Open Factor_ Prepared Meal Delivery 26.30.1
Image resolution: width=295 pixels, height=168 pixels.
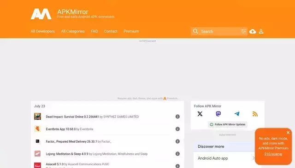[71, 141]
